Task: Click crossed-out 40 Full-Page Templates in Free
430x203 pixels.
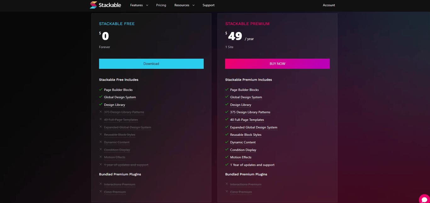Action: coord(121,120)
